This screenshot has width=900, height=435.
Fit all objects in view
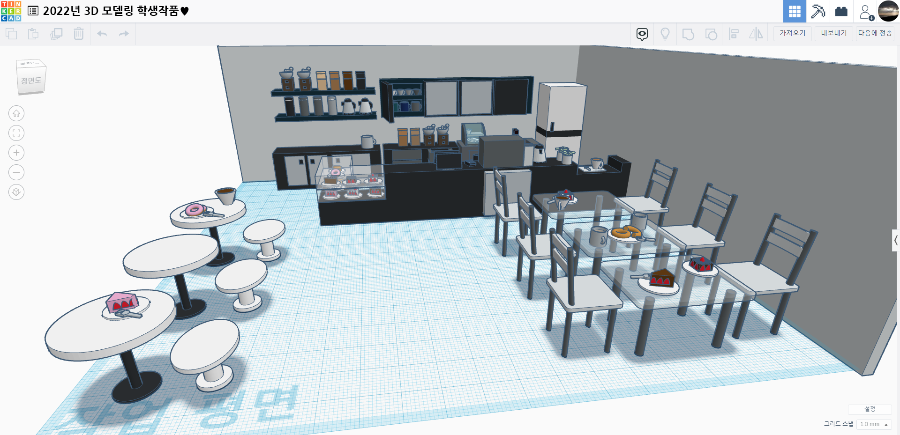pyautogui.click(x=16, y=133)
